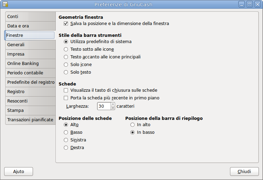Maximize the preferences window
The image size is (263, 180).
249,5
